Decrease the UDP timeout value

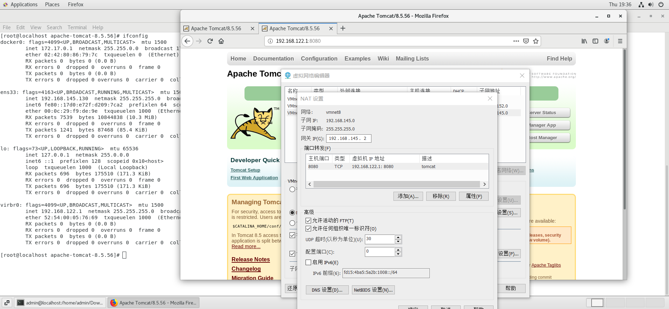398,241
